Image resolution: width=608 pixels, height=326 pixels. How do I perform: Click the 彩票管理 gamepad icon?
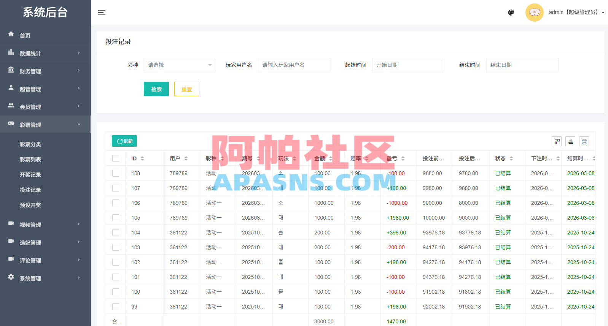11,123
